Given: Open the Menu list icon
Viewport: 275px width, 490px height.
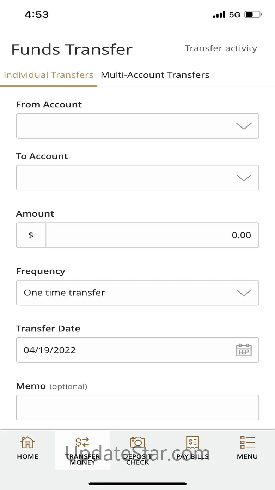Looking at the screenshot, I should pos(247,442).
